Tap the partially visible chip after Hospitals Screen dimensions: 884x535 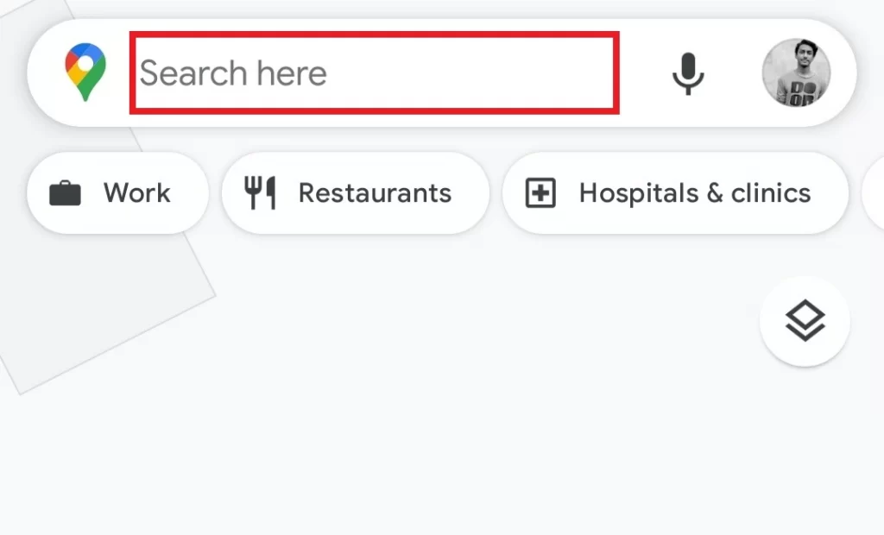tap(874, 192)
